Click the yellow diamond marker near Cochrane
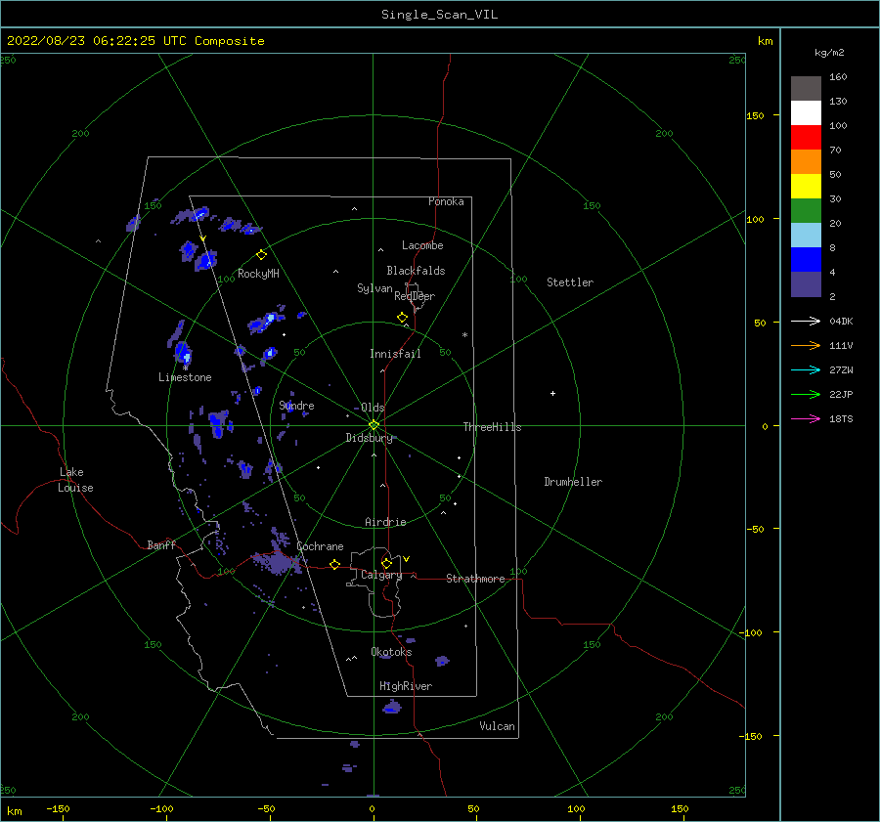 pyautogui.click(x=334, y=565)
